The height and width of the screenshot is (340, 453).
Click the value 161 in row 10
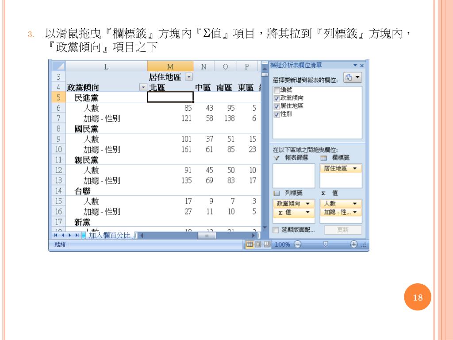coord(186,150)
